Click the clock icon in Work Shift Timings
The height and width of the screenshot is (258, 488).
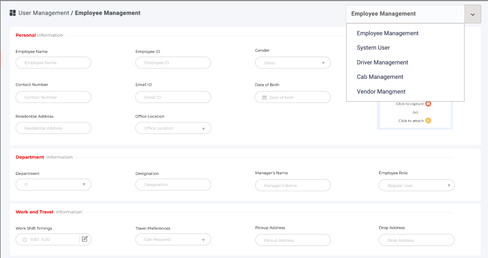[25, 239]
